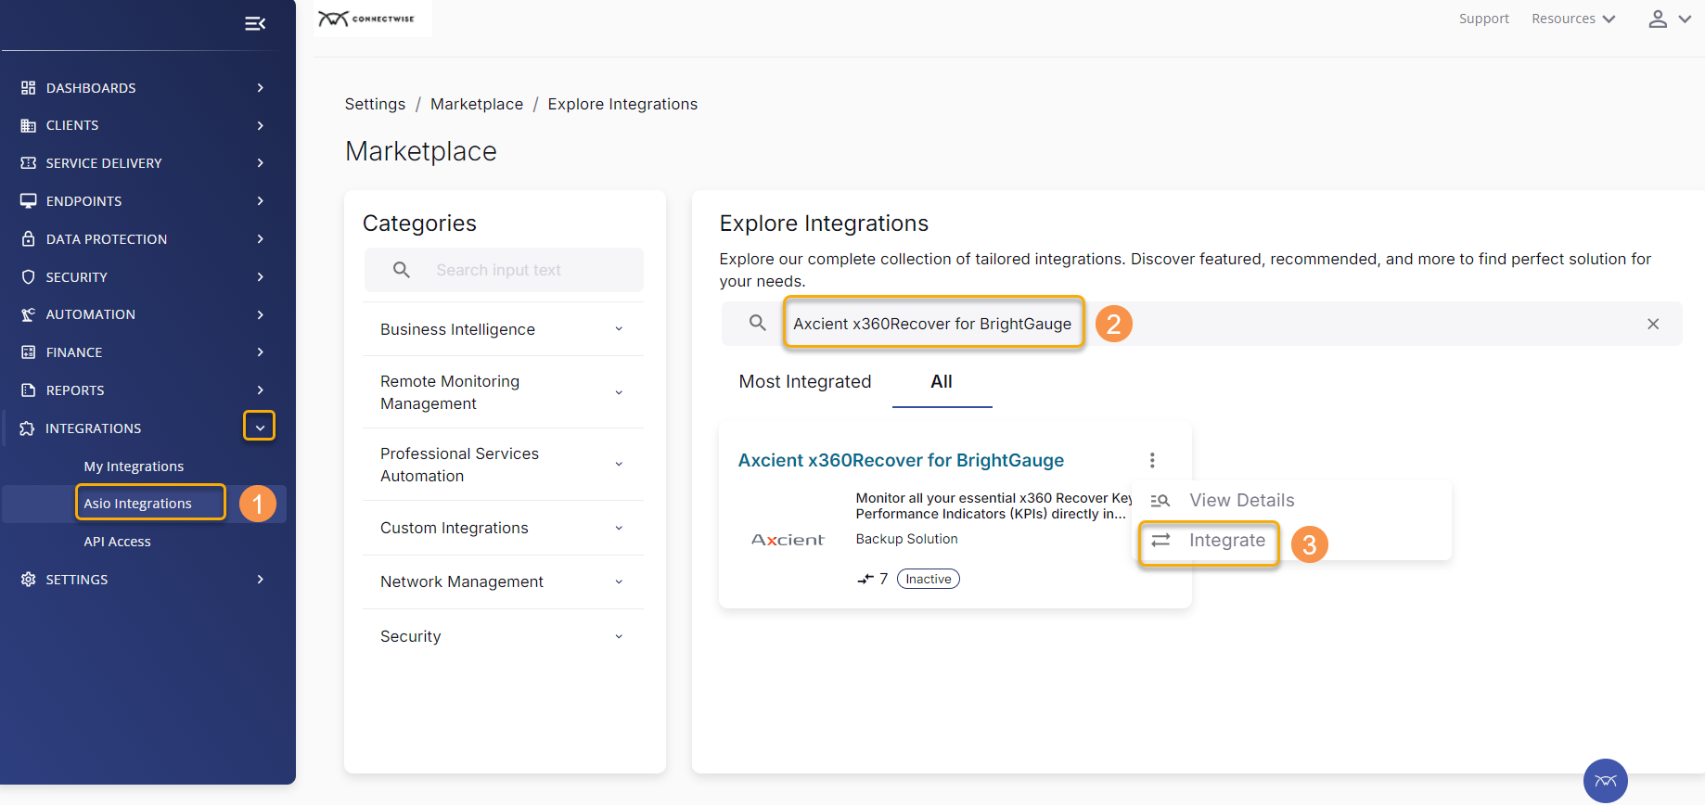This screenshot has height=805, width=1705.
Task: Click the Inactive status badge
Action: point(929,579)
